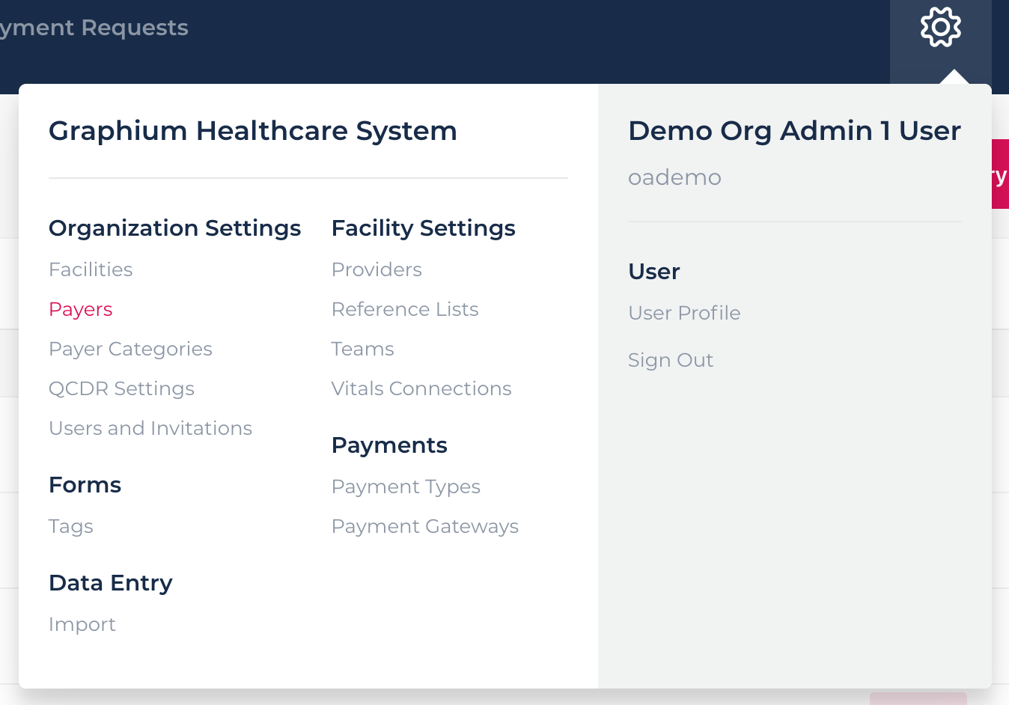Screen dimensions: 1009x705
Task: Open Vitals Connections
Action: pyautogui.click(x=421, y=388)
